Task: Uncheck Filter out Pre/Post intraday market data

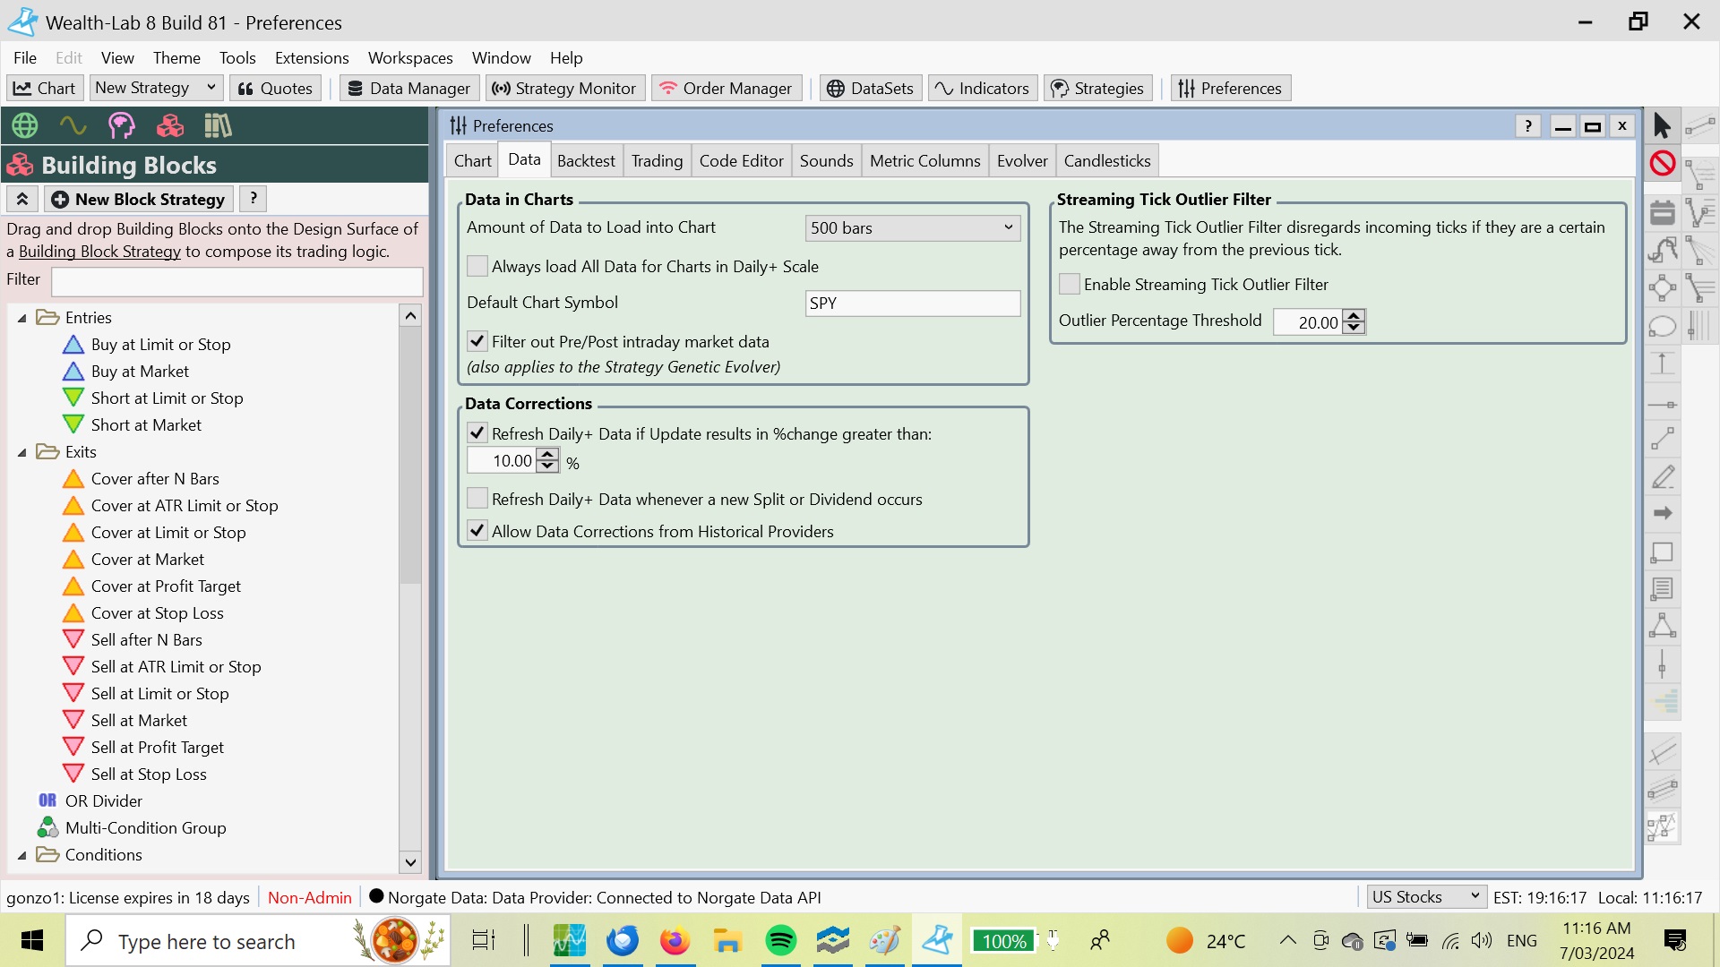Action: (477, 341)
